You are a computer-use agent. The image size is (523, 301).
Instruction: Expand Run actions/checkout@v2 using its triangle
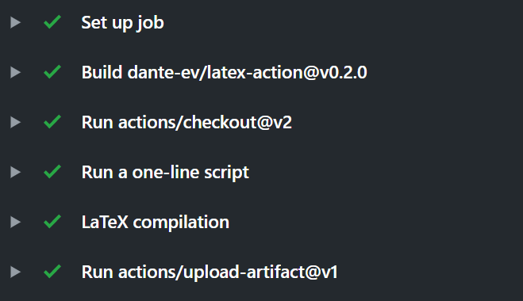[15, 123]
